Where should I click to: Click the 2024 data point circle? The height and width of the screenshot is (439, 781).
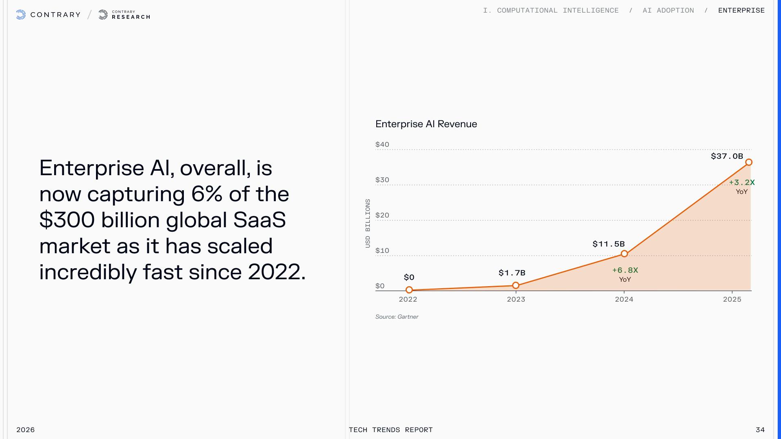click(x=624, y=254)
